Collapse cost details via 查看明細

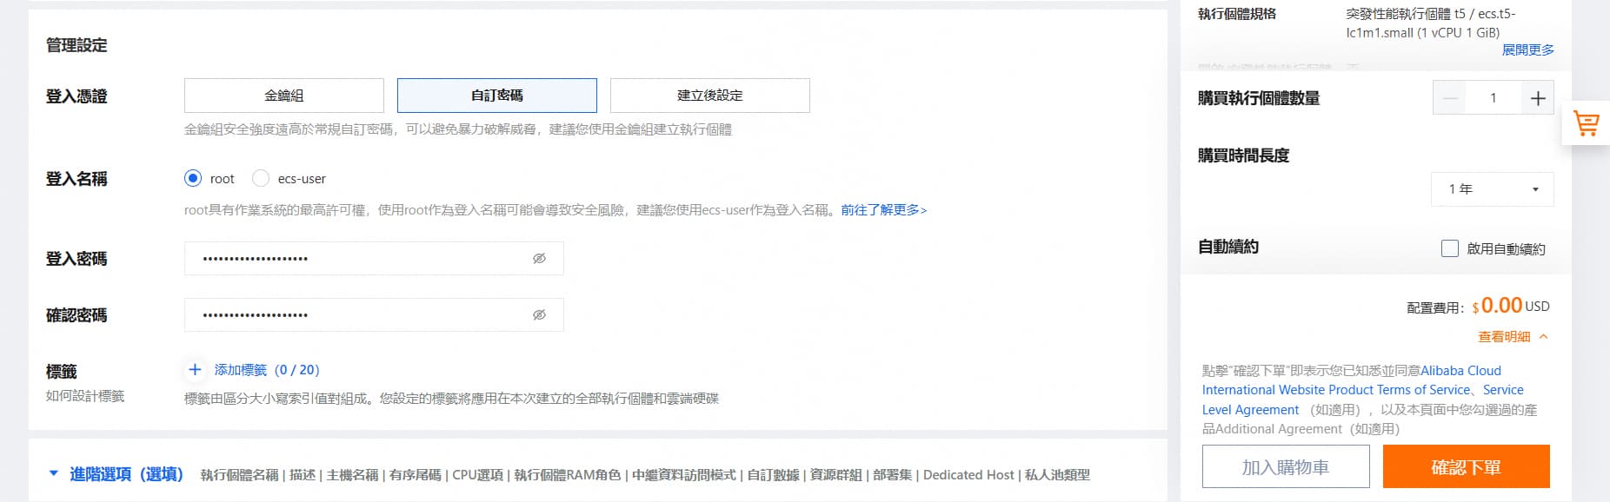(1513, 337)
